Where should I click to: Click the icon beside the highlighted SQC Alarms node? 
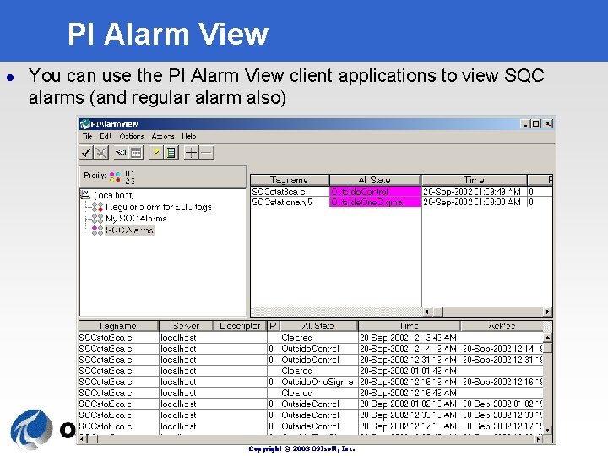pos(97,230)
